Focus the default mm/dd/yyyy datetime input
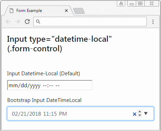This screenshot has width=161, height=131. click(x=50, y=85)
